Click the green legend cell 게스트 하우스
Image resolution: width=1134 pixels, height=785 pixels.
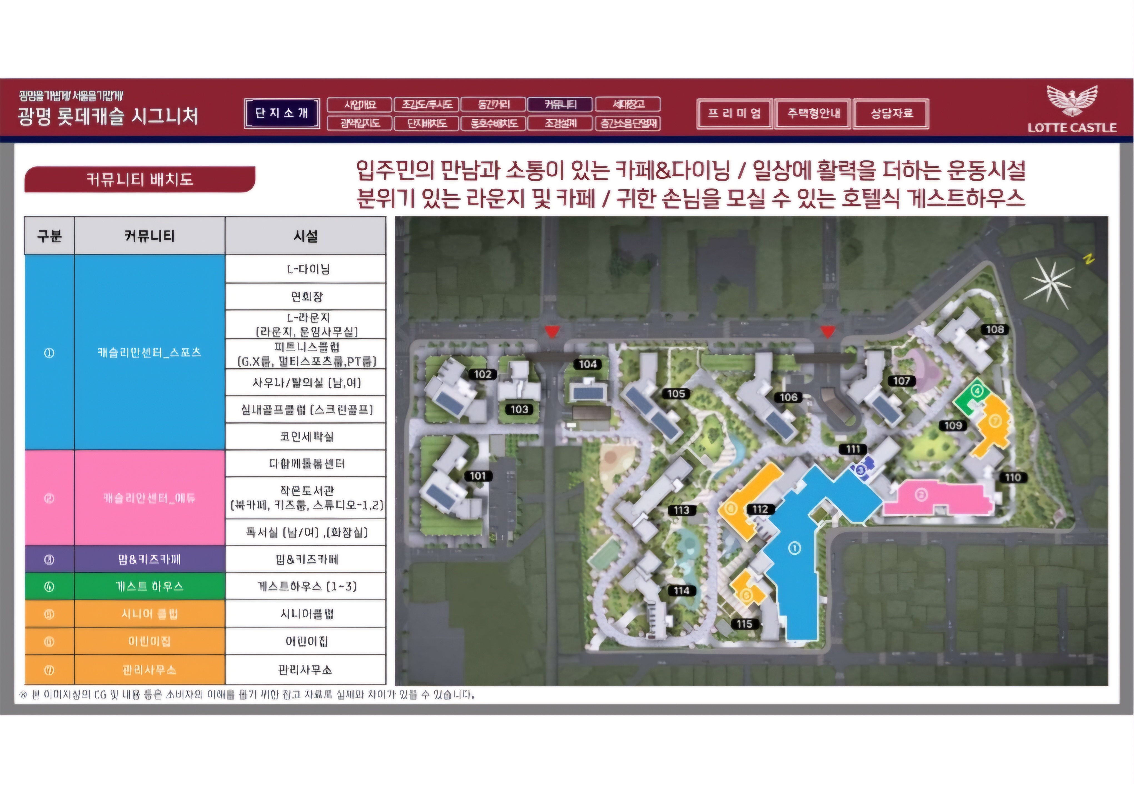tap(150, 586)
